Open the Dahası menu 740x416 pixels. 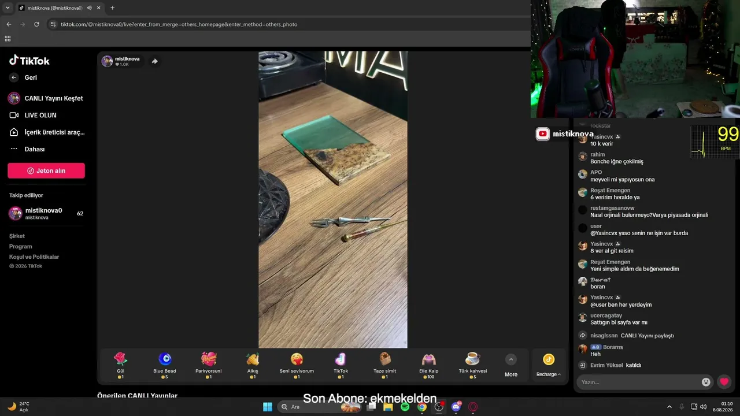pos(27,149)
